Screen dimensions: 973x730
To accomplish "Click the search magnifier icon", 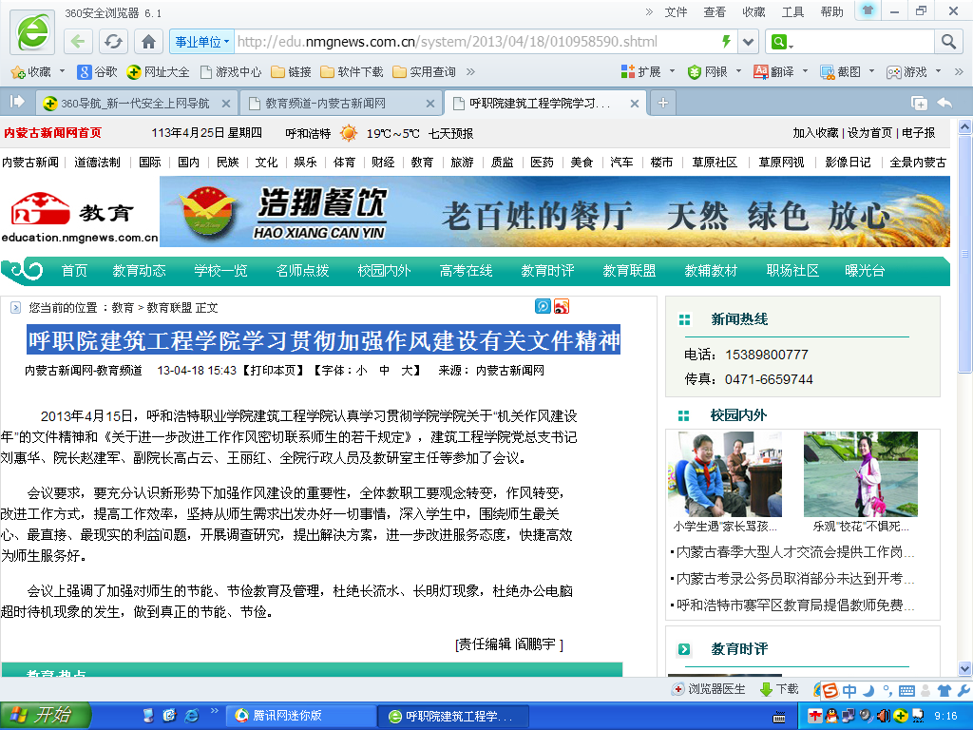I will [x=947, y=42].
